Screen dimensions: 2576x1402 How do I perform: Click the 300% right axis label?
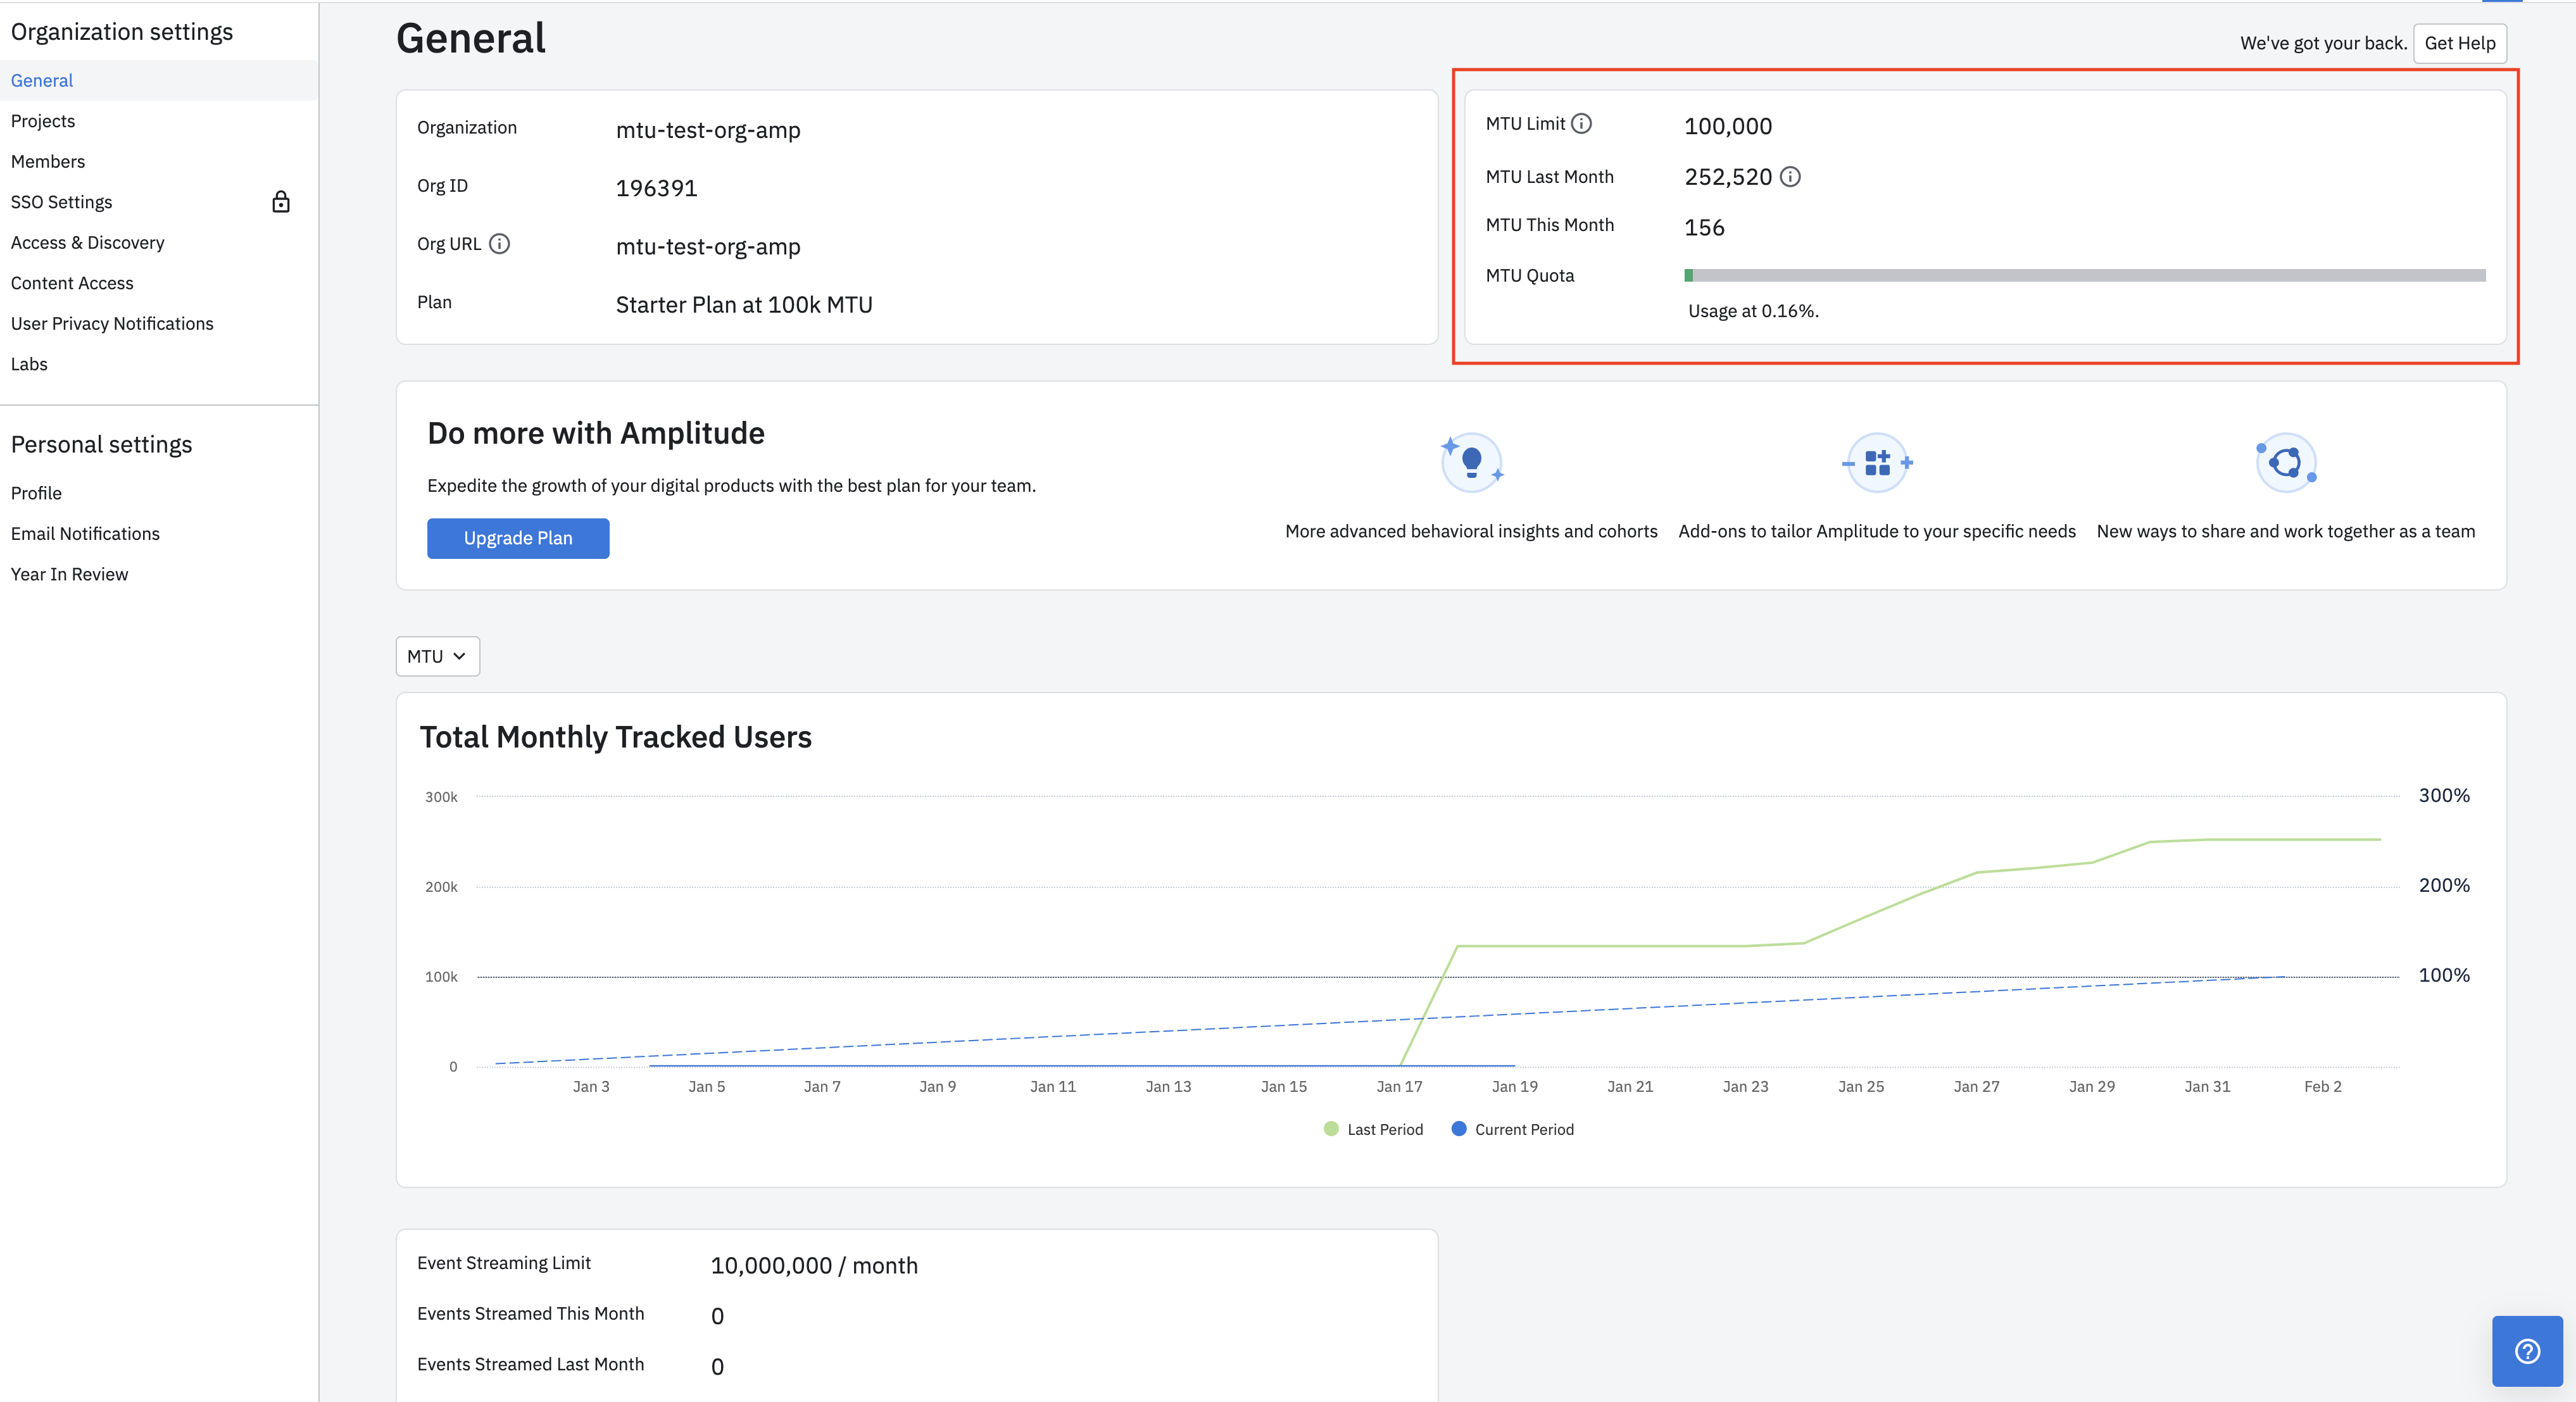[x=2444, y=795]
